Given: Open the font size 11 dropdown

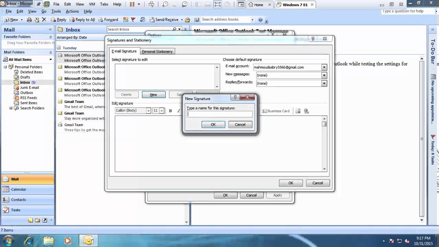Looking at the screenshot, I should (161, 111).
